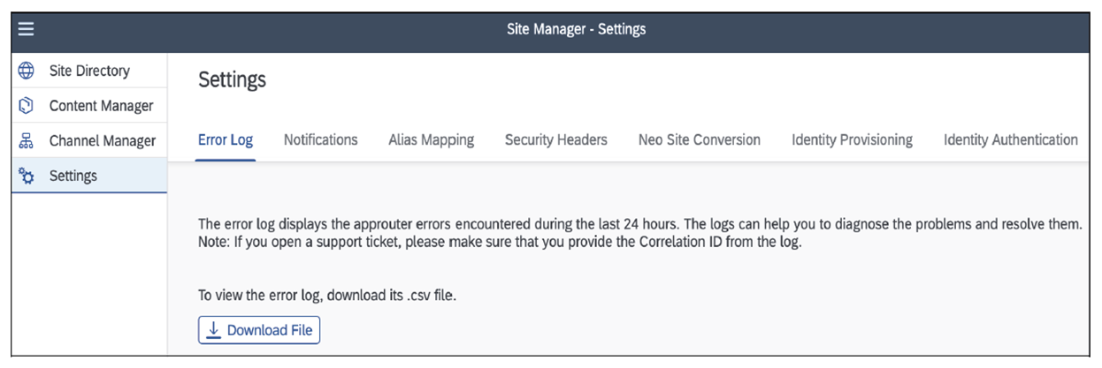The width and height of the screenshot is (1102, 368).
Task: Click the Content Manager cube icon
Action: pyautogui.click(x=27, y=106)
